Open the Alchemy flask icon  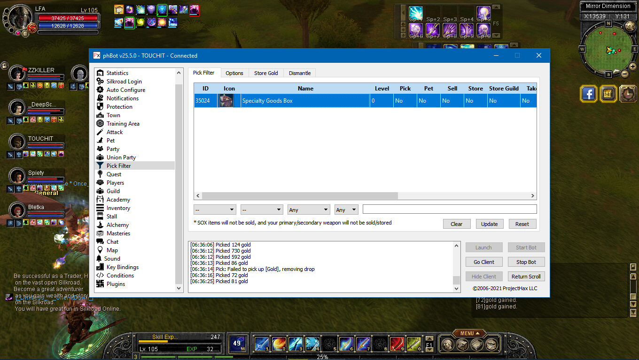click(x=100, y=225)
